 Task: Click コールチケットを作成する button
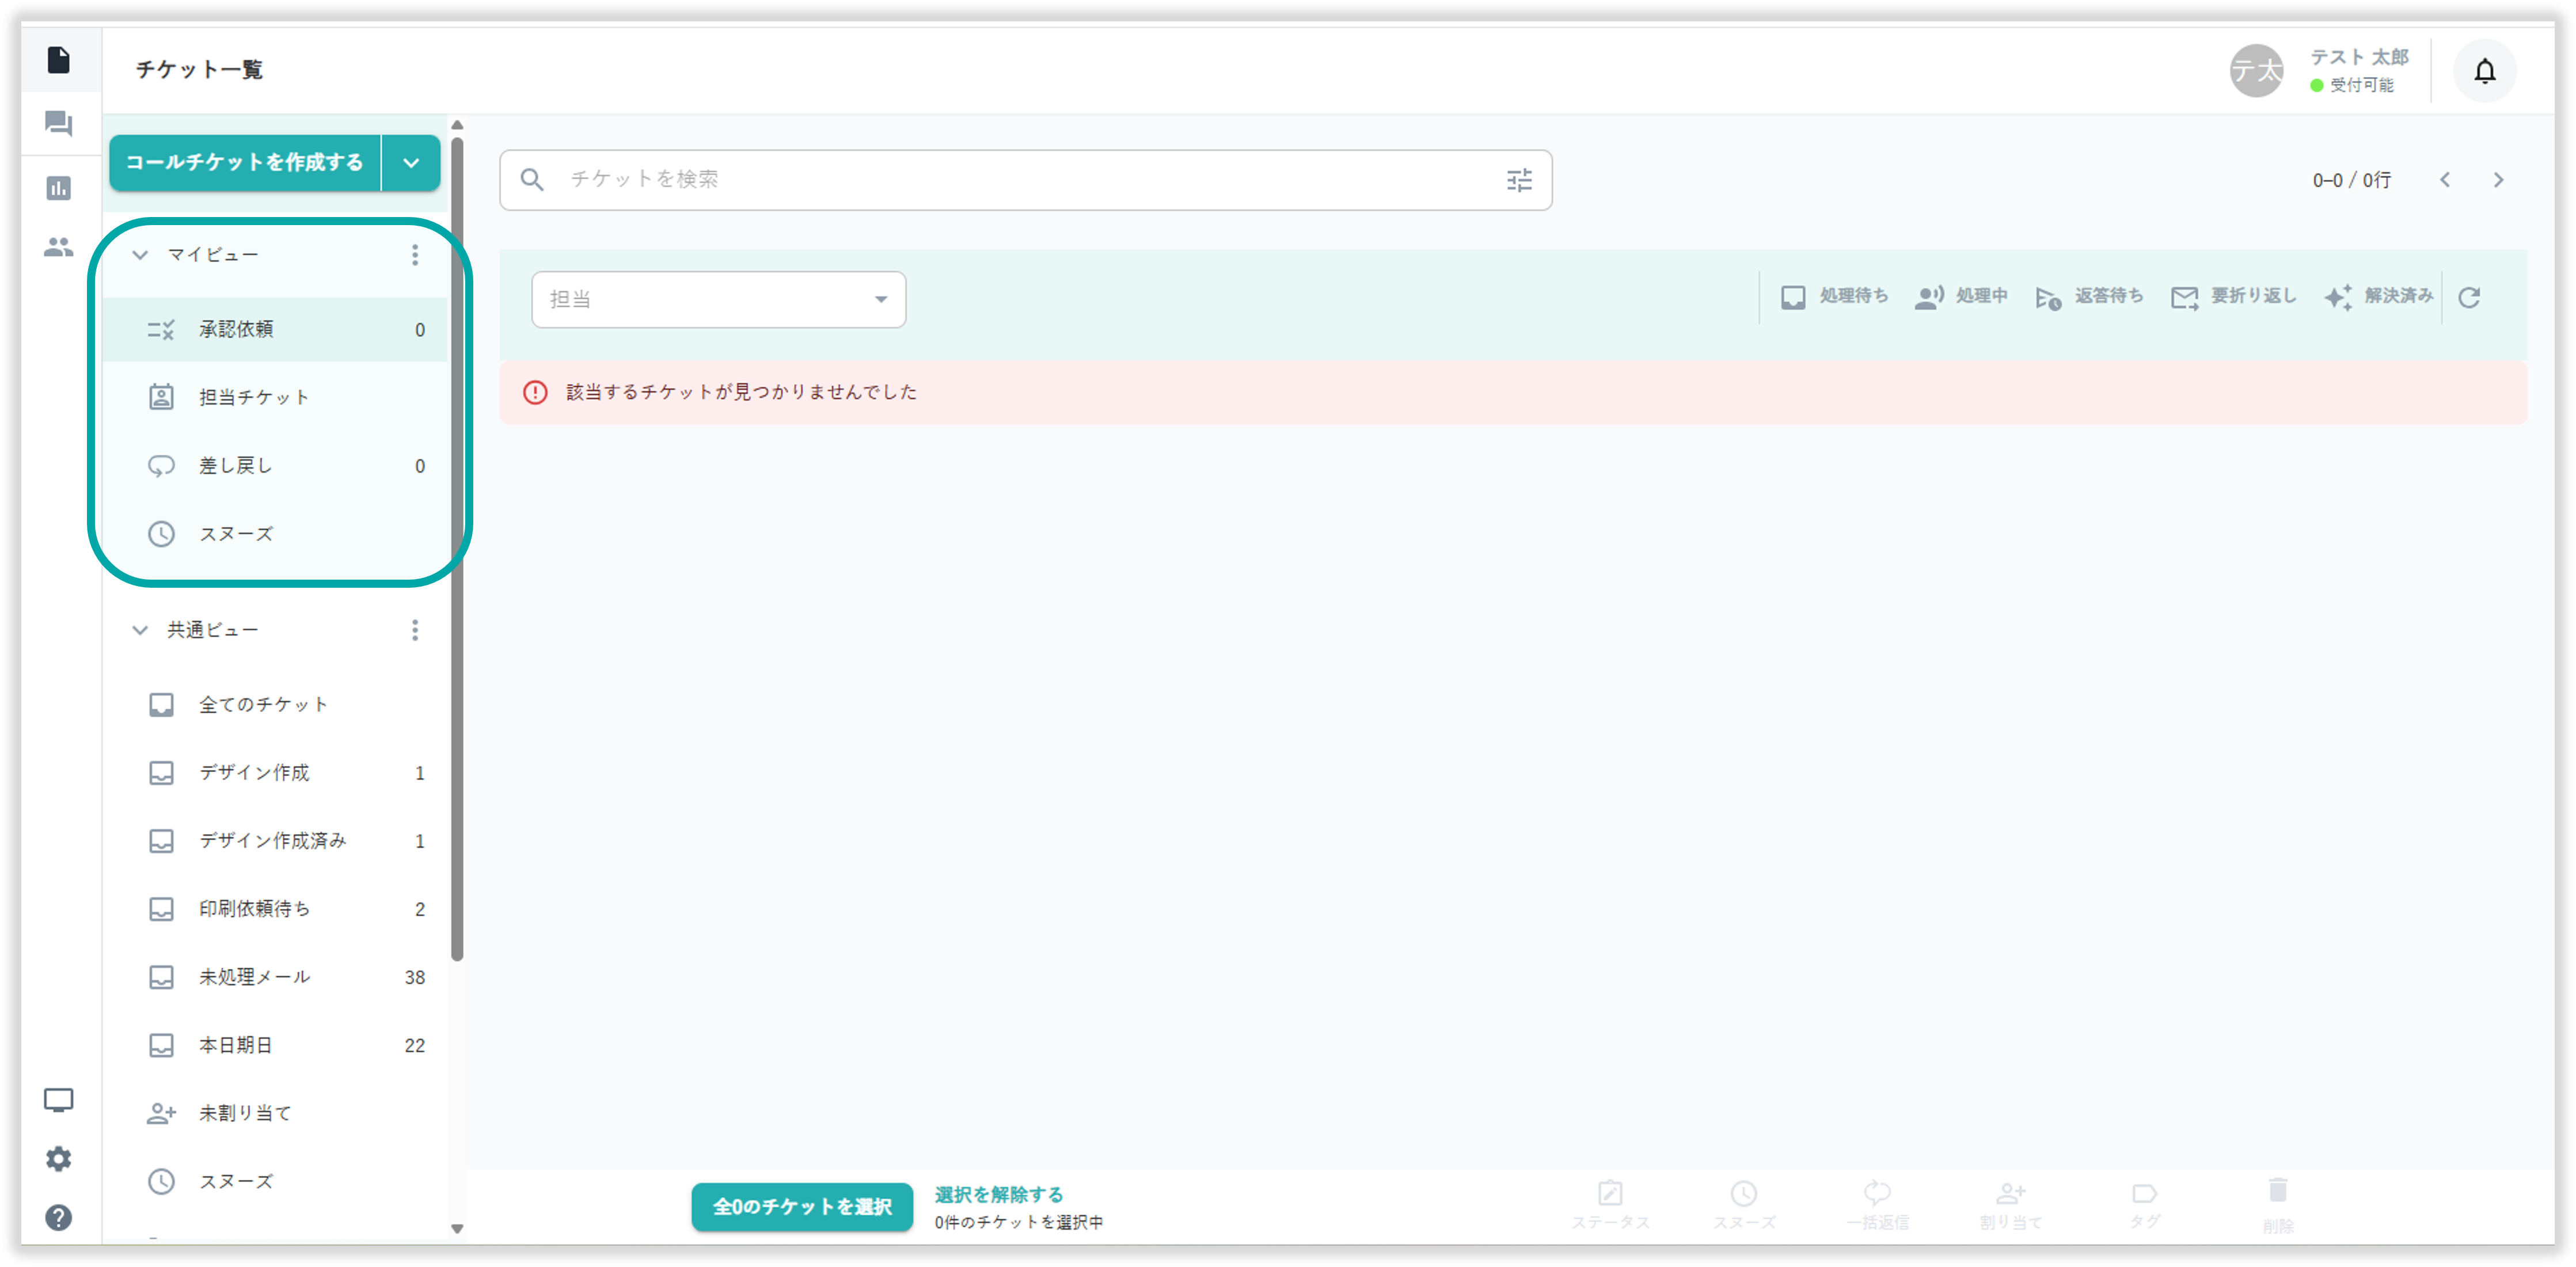pyautogui.click(x=244, y=163)
